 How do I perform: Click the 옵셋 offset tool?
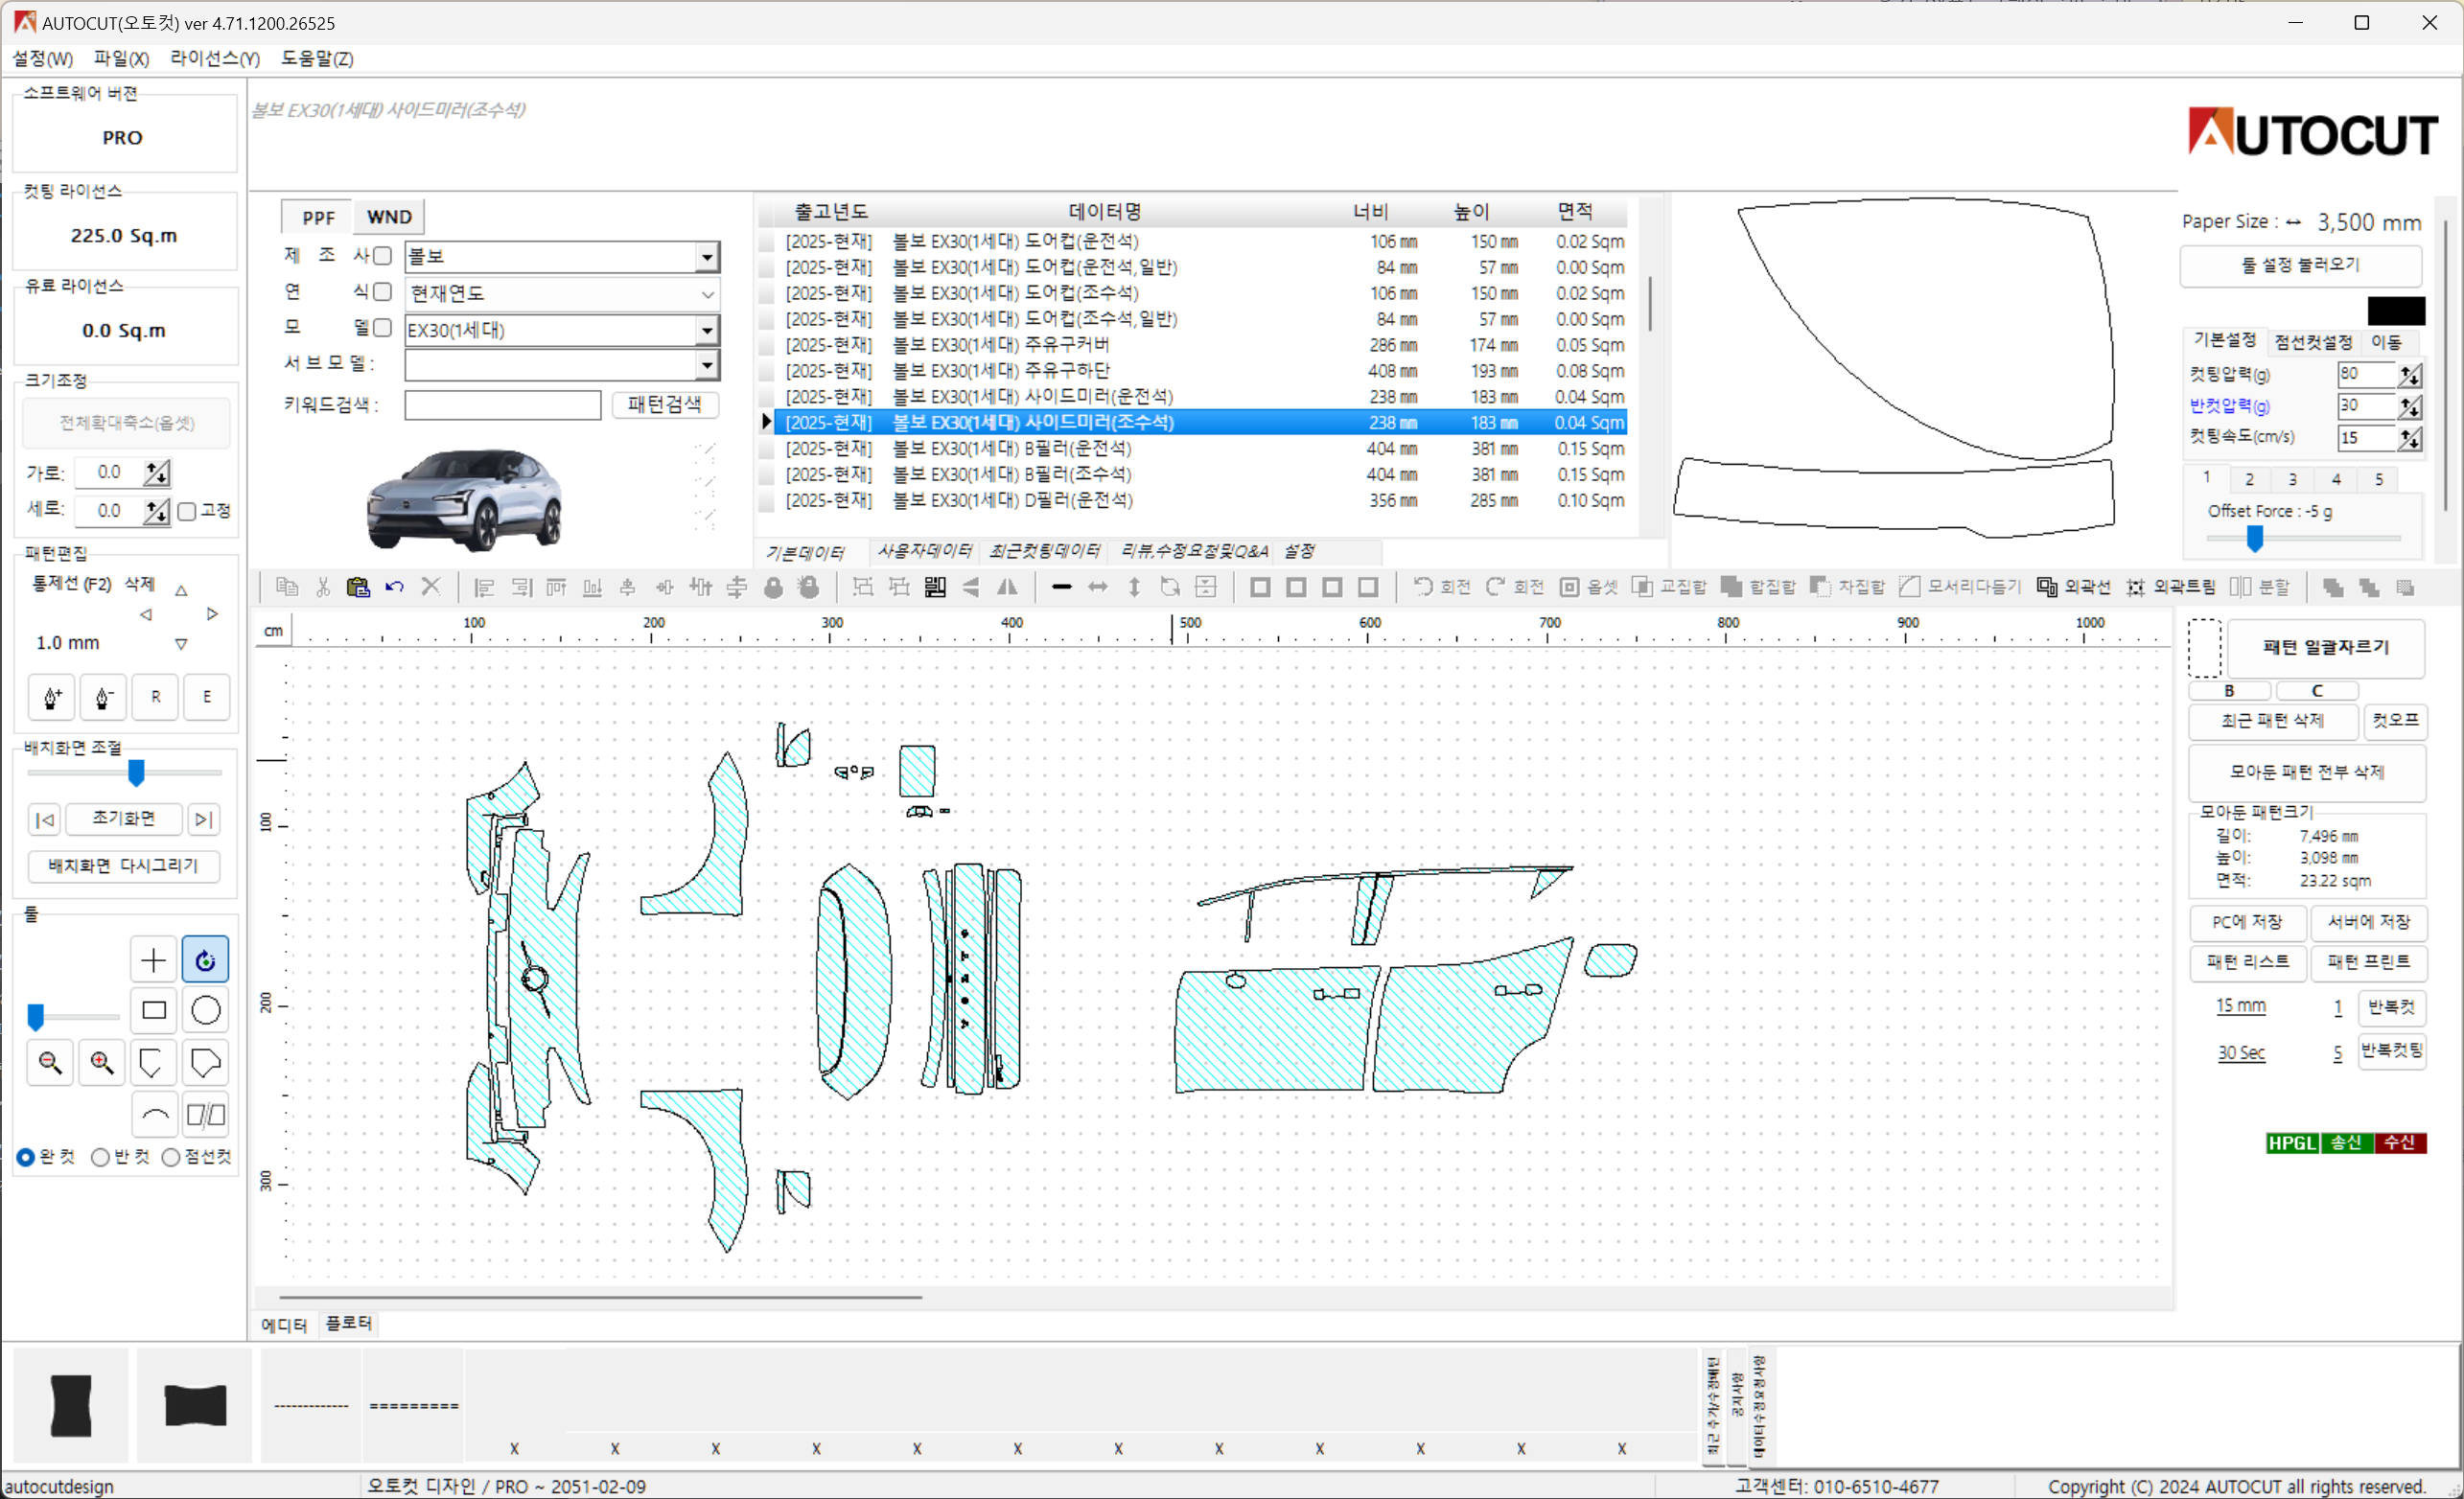tap(1589, 587)
